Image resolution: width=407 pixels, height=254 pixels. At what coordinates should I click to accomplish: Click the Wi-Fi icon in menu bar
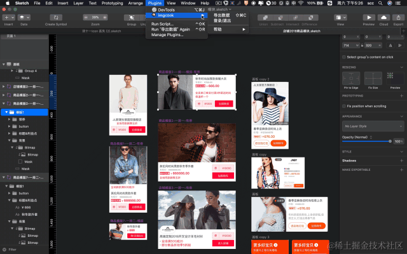(x=301, y=3)
